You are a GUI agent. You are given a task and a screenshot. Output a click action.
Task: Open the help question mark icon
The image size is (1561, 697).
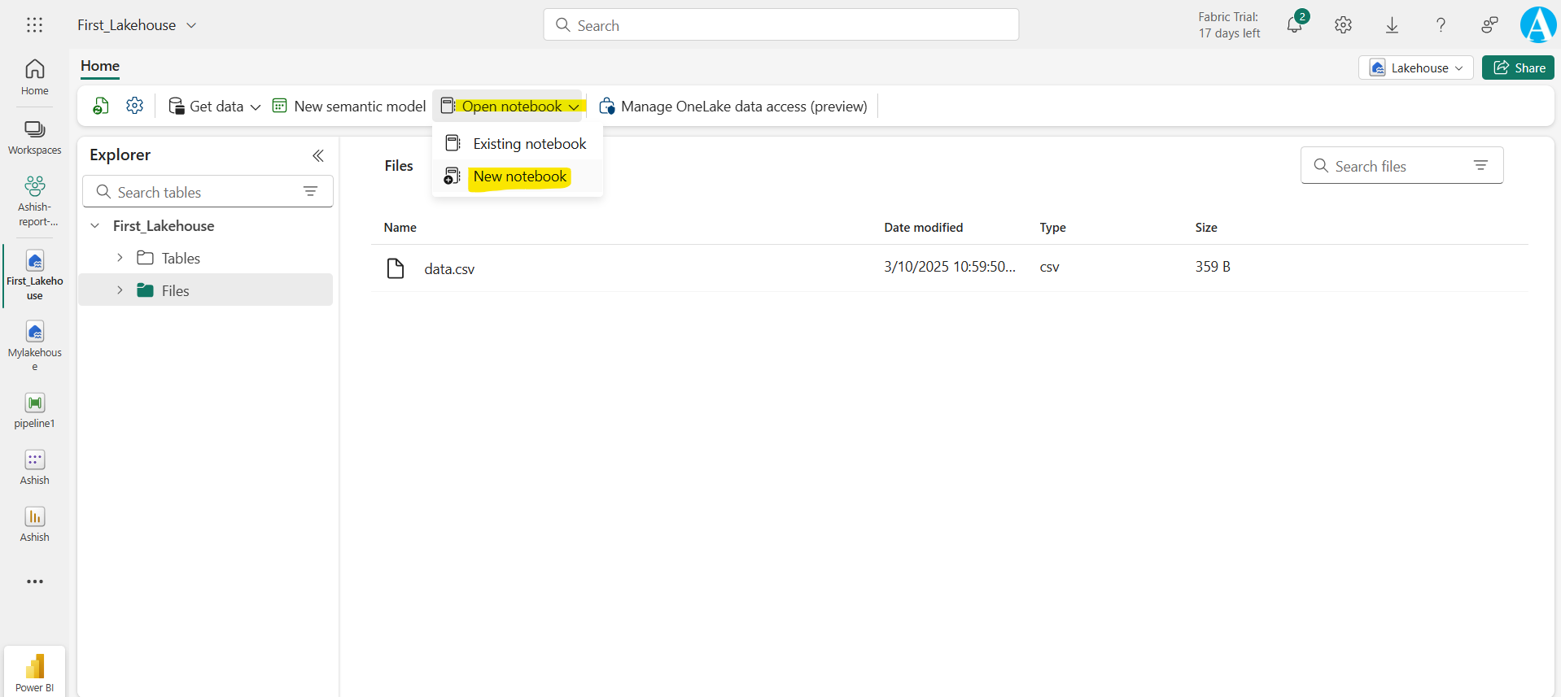tap(1441, 25)
